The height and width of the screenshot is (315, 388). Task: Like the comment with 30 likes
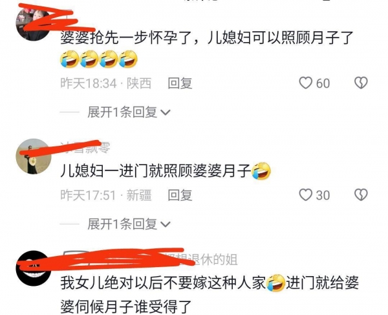[x=306, y=194]
